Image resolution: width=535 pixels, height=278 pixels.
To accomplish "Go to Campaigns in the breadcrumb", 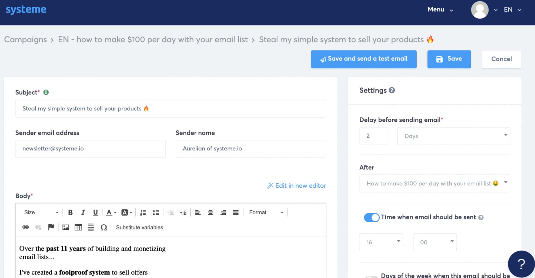I will point(25,40).
